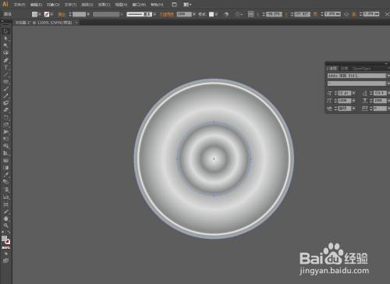Expand the font style dropdown in Character panel
The height and width of the screenshot is (284, 390).
pos(388,83)
